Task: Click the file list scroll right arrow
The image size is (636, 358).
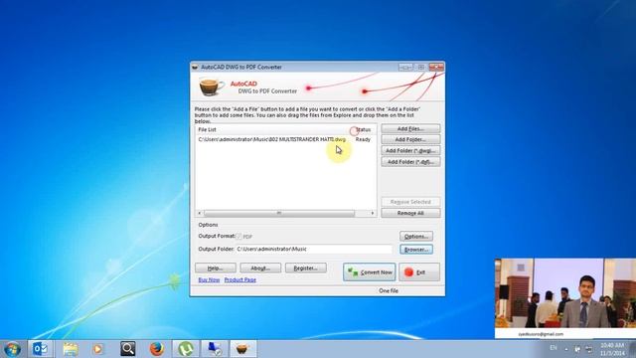Action: pos(373,213)
